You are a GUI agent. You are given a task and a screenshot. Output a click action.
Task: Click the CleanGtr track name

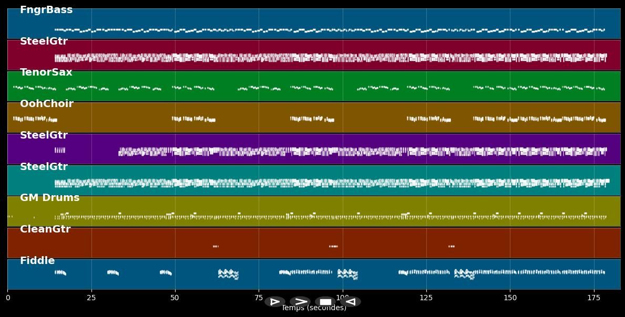(x=45, y=229)
